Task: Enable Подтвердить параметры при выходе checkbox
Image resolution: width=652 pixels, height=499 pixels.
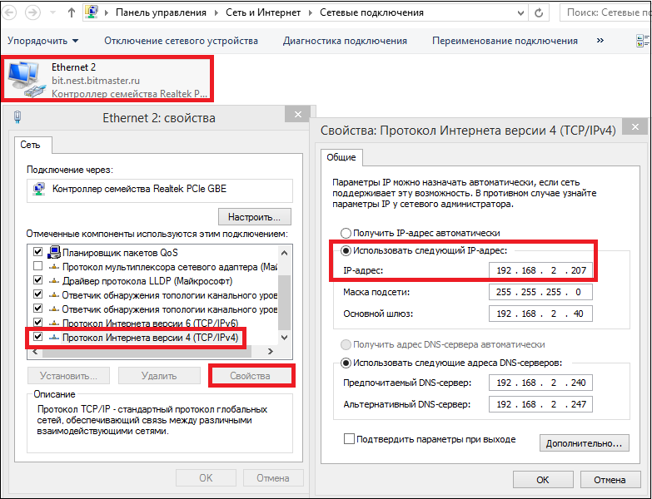Action: point(349,439)
